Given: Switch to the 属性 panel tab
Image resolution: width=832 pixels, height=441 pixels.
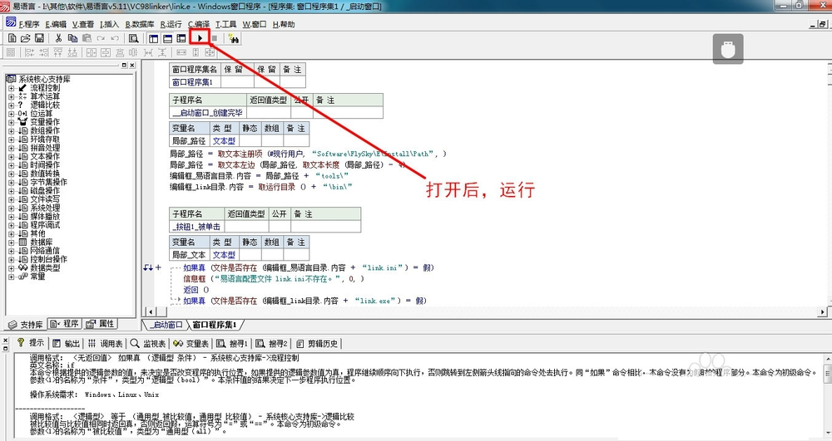Looking at the screenshot, I should tap(101, 323).
